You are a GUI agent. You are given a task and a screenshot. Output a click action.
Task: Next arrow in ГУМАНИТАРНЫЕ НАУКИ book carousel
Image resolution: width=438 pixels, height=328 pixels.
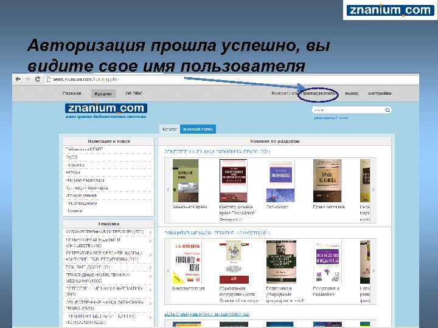(373, 270)
